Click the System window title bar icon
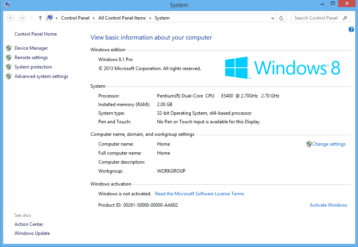 7,4
